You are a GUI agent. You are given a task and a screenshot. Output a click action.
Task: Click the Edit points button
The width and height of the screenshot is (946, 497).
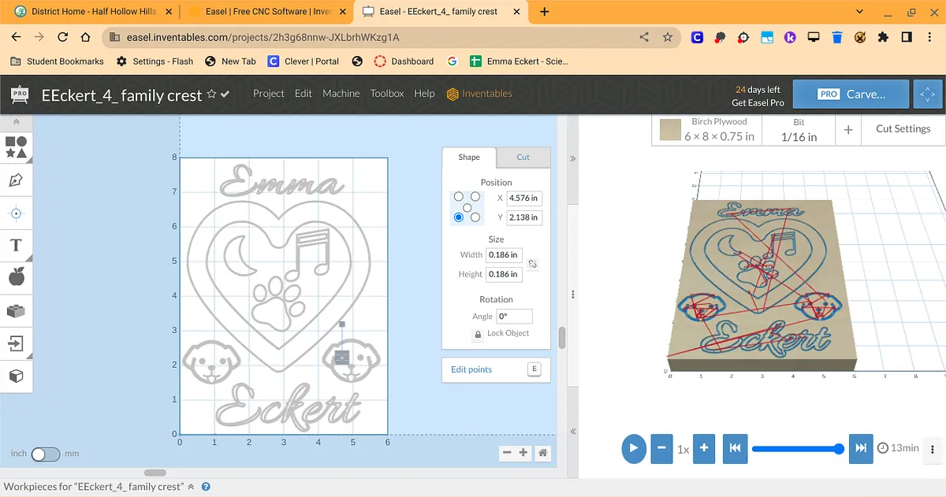click(x=495, y=369)
